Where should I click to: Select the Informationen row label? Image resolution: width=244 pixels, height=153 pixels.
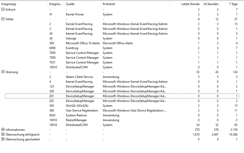tap(15, 130)
